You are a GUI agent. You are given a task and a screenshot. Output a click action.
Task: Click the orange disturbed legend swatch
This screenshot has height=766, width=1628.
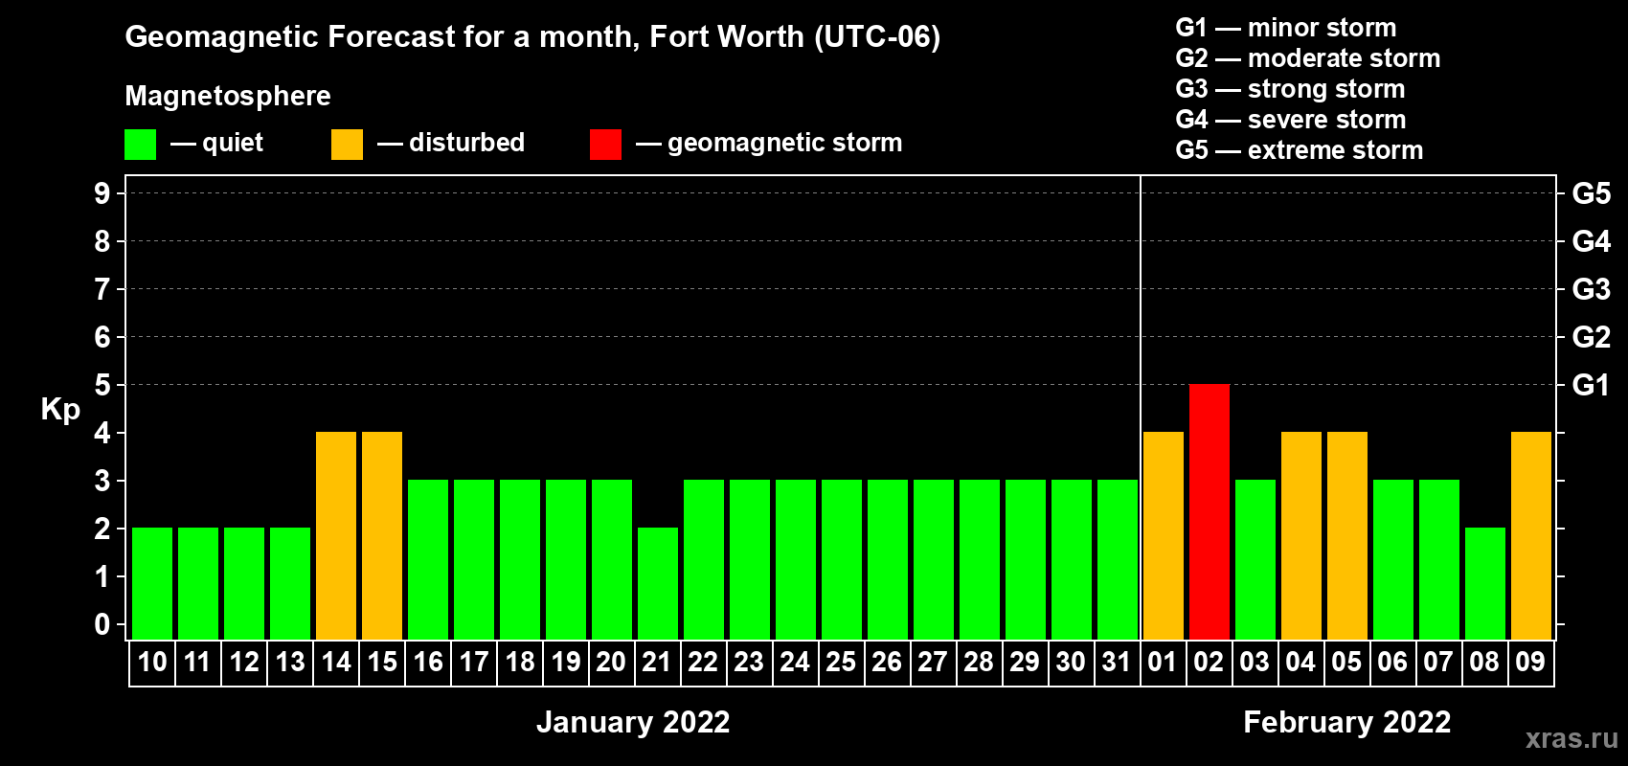[347, 145]
